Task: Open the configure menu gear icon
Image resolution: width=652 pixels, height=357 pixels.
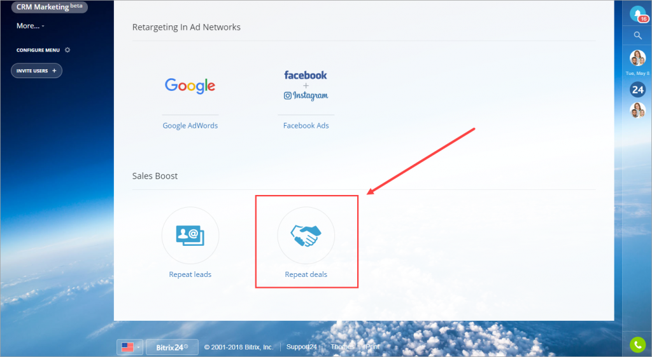Action: [67, 50]
